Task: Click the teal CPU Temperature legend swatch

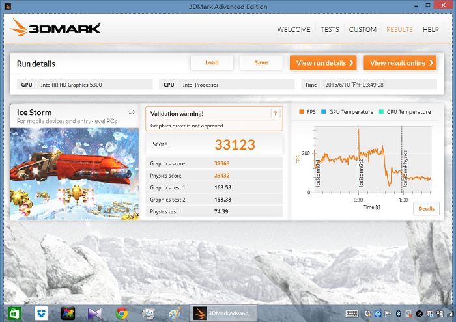Action: 381,112
